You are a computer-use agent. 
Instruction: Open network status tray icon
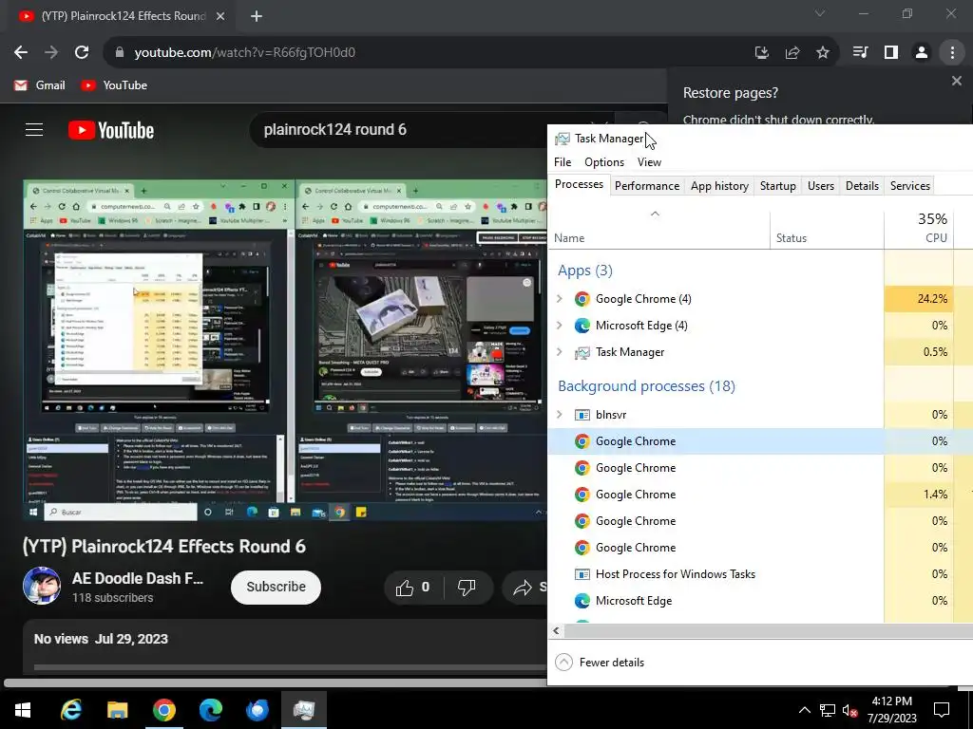828,710
